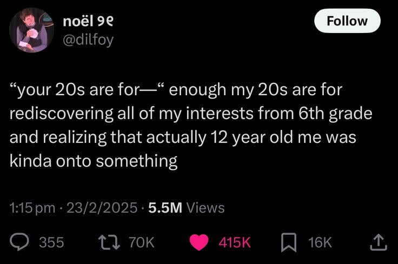Screen dimensions: 398x264
Task: Select the decorative symbols after the name noël
Action: click(x=105, y=22)
